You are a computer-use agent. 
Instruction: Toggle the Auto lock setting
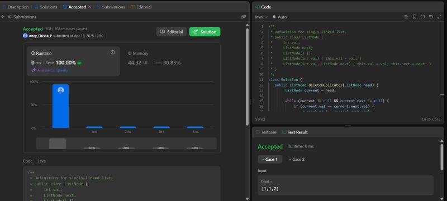(280, 17)
